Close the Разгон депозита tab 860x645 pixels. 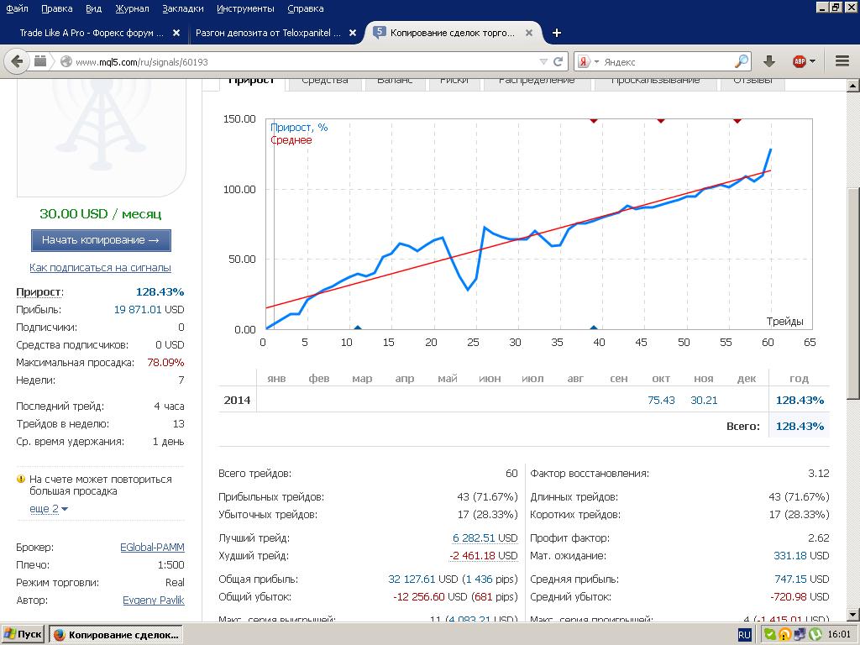(x=353, y=33)
